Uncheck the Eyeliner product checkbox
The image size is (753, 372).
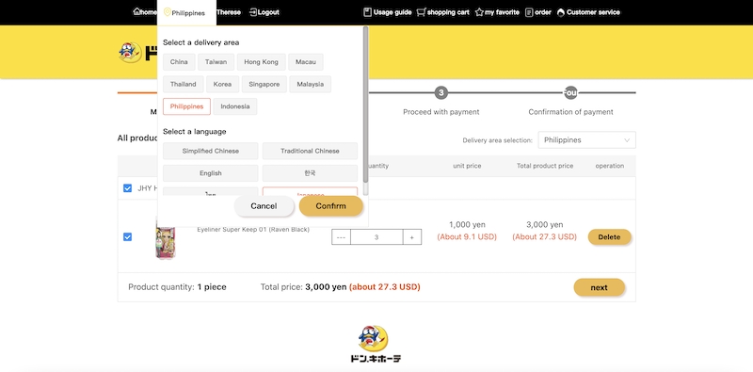coord(127,237)
